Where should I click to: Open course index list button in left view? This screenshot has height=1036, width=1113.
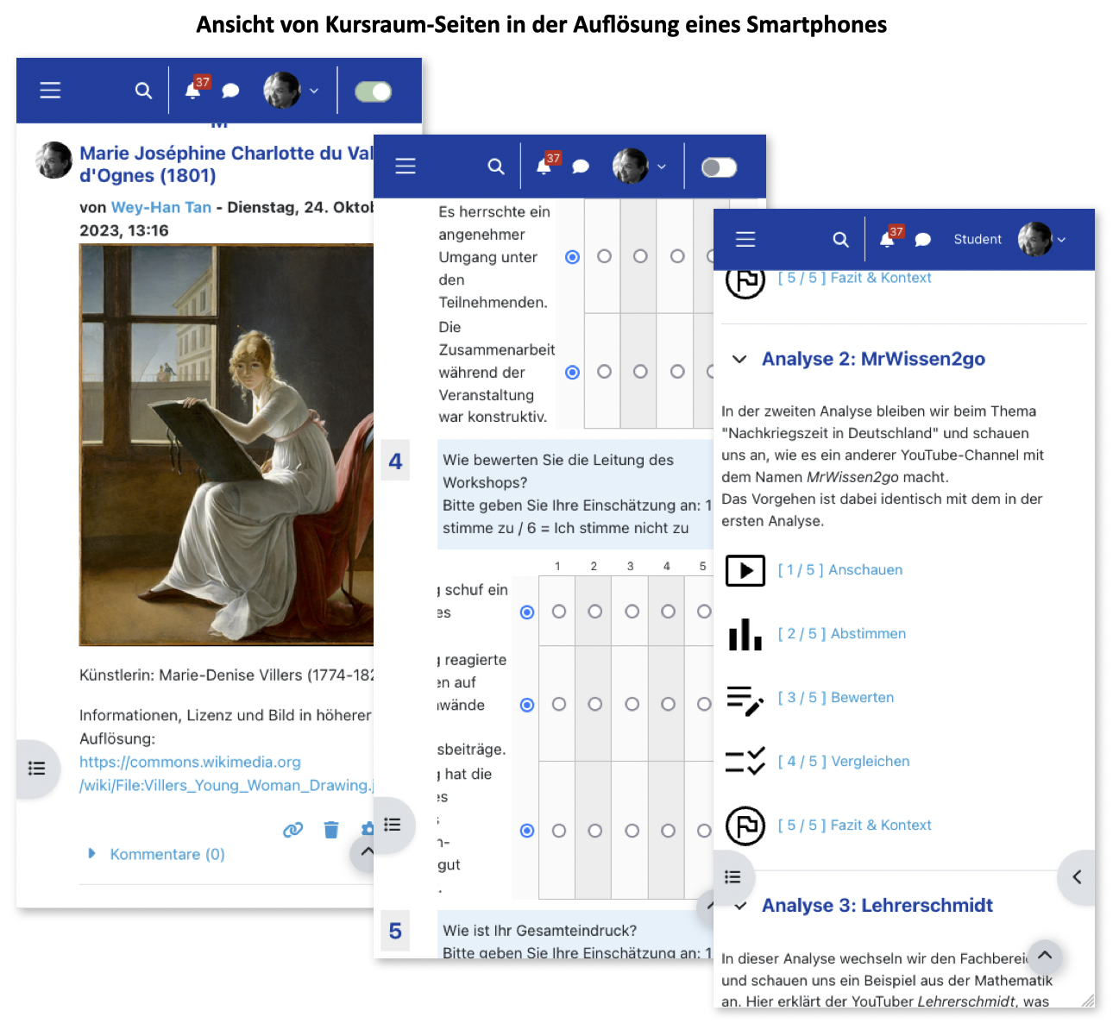click(37, 768)
